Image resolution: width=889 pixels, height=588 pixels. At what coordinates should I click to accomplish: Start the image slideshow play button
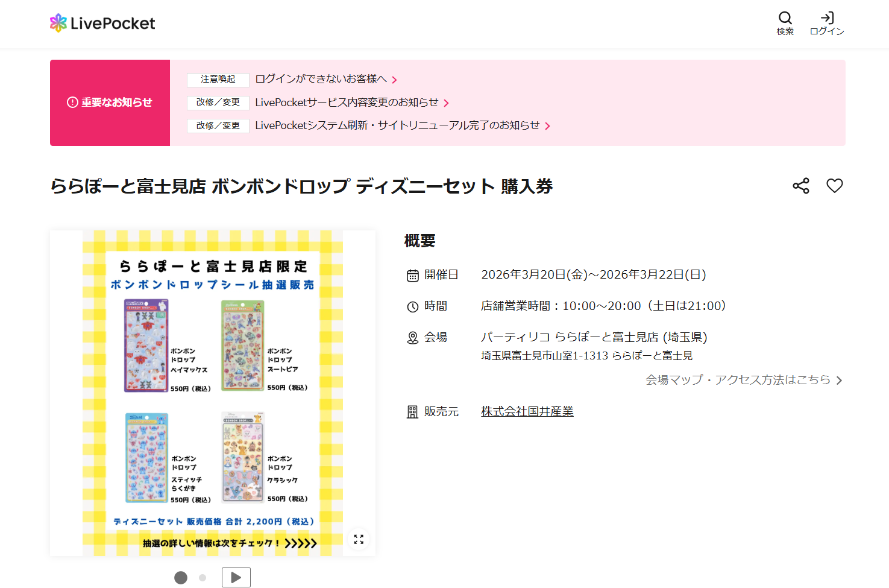coord(236,577)
